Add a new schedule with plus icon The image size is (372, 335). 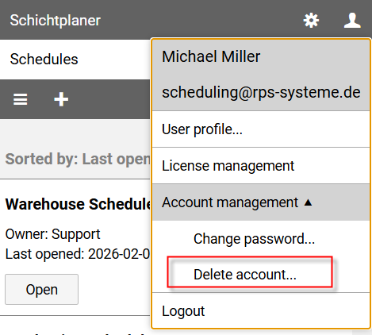tap(61, 99)
